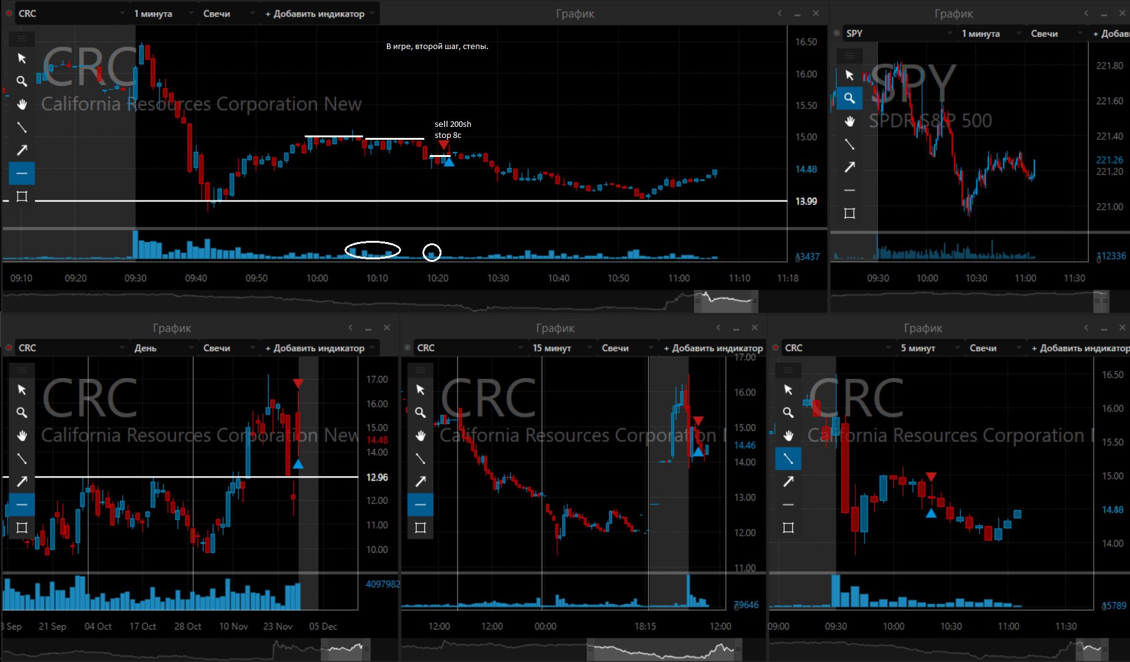
Task: Select the zoom magnifier in the CRC daily chart
Action: click(x=21, y=413)
